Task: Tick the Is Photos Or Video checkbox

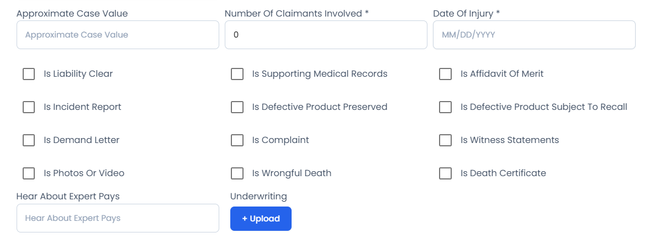Action: click(29, 173)
